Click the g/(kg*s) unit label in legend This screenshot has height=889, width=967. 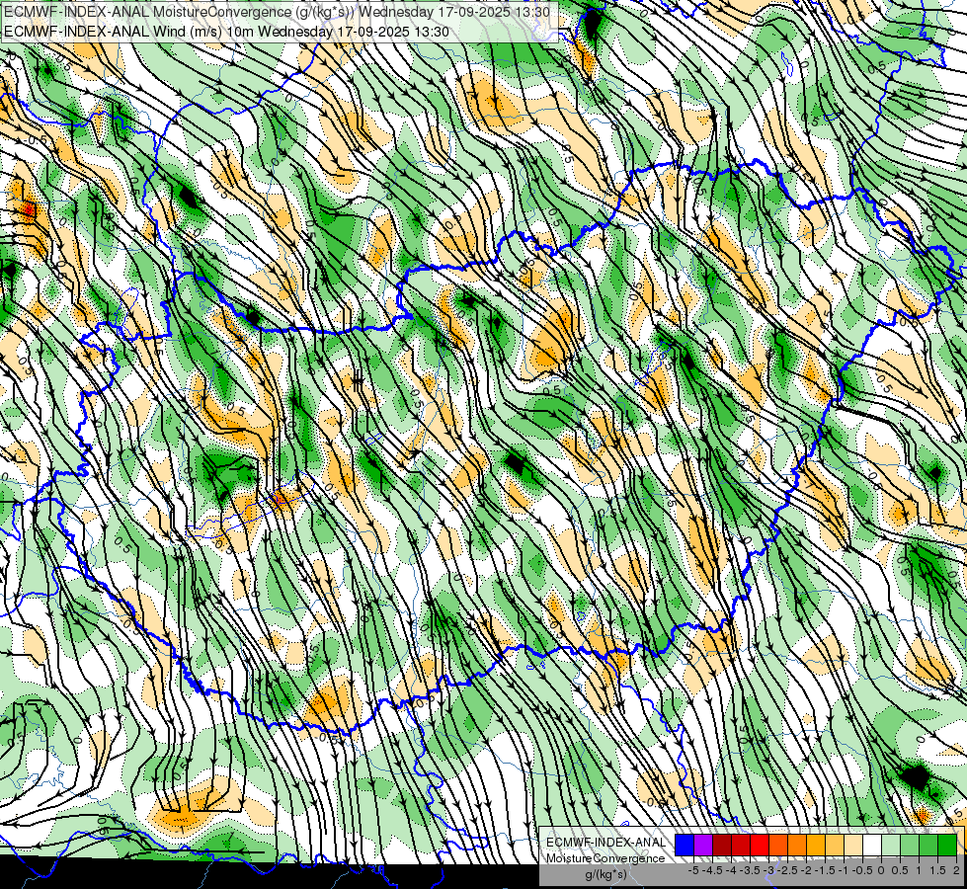click(x=605, y=875)
